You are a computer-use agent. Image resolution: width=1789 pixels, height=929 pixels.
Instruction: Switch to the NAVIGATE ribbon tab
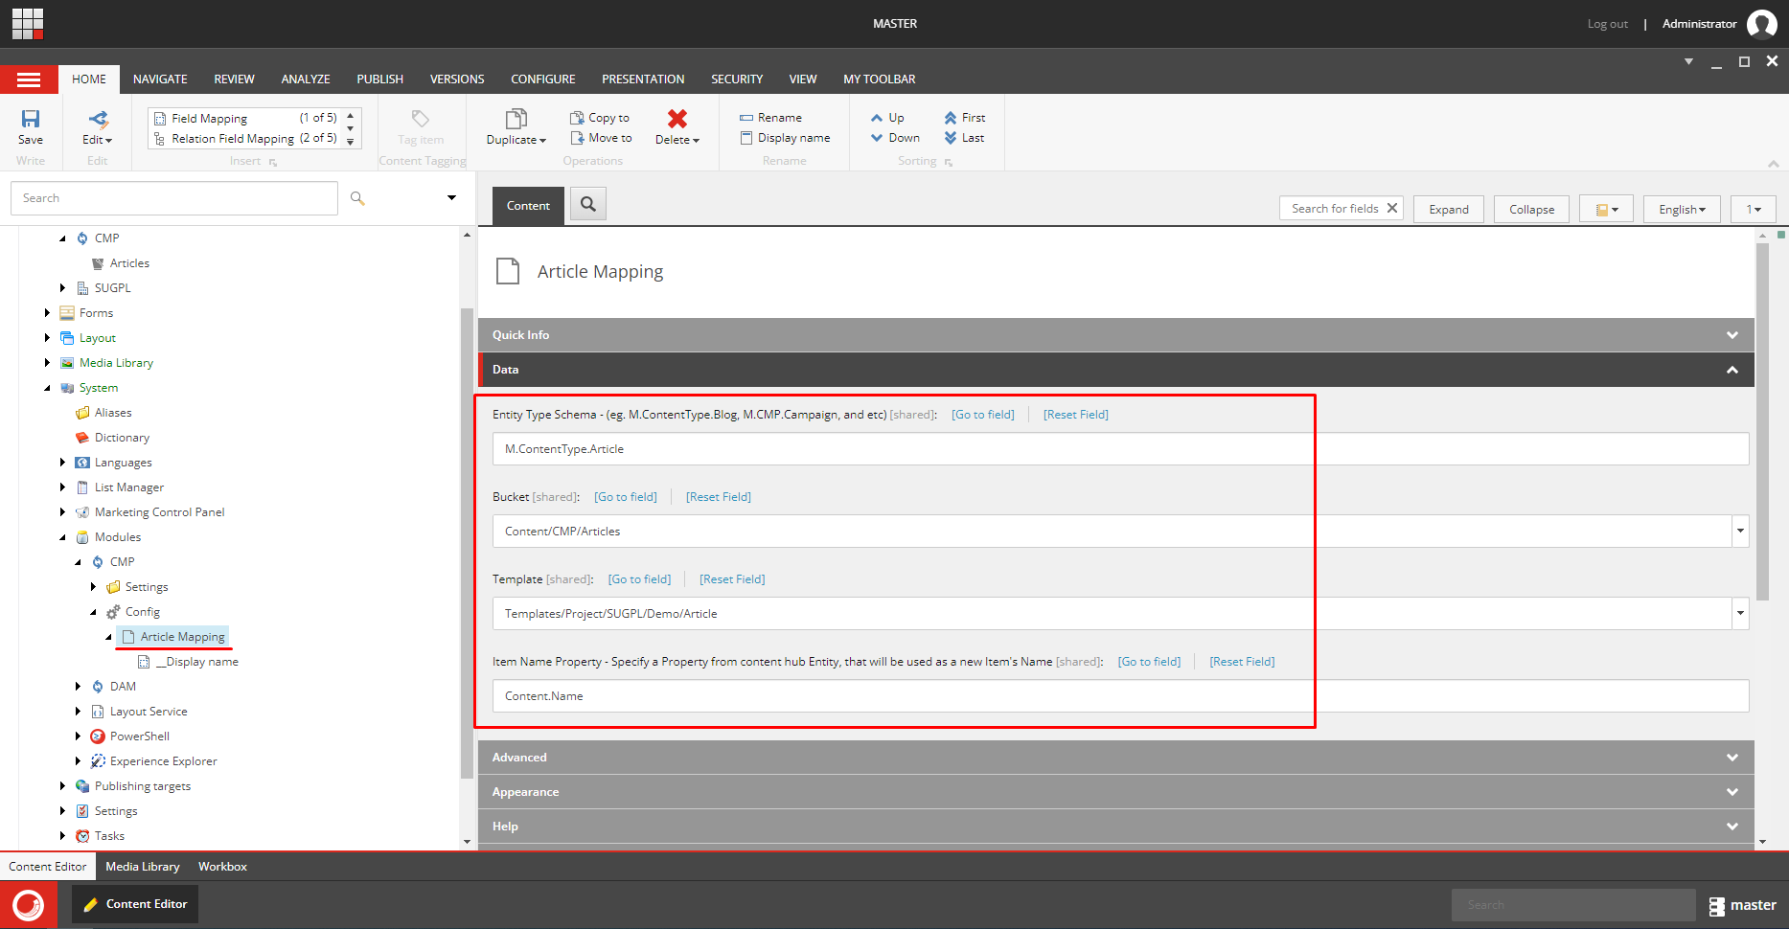160,79
